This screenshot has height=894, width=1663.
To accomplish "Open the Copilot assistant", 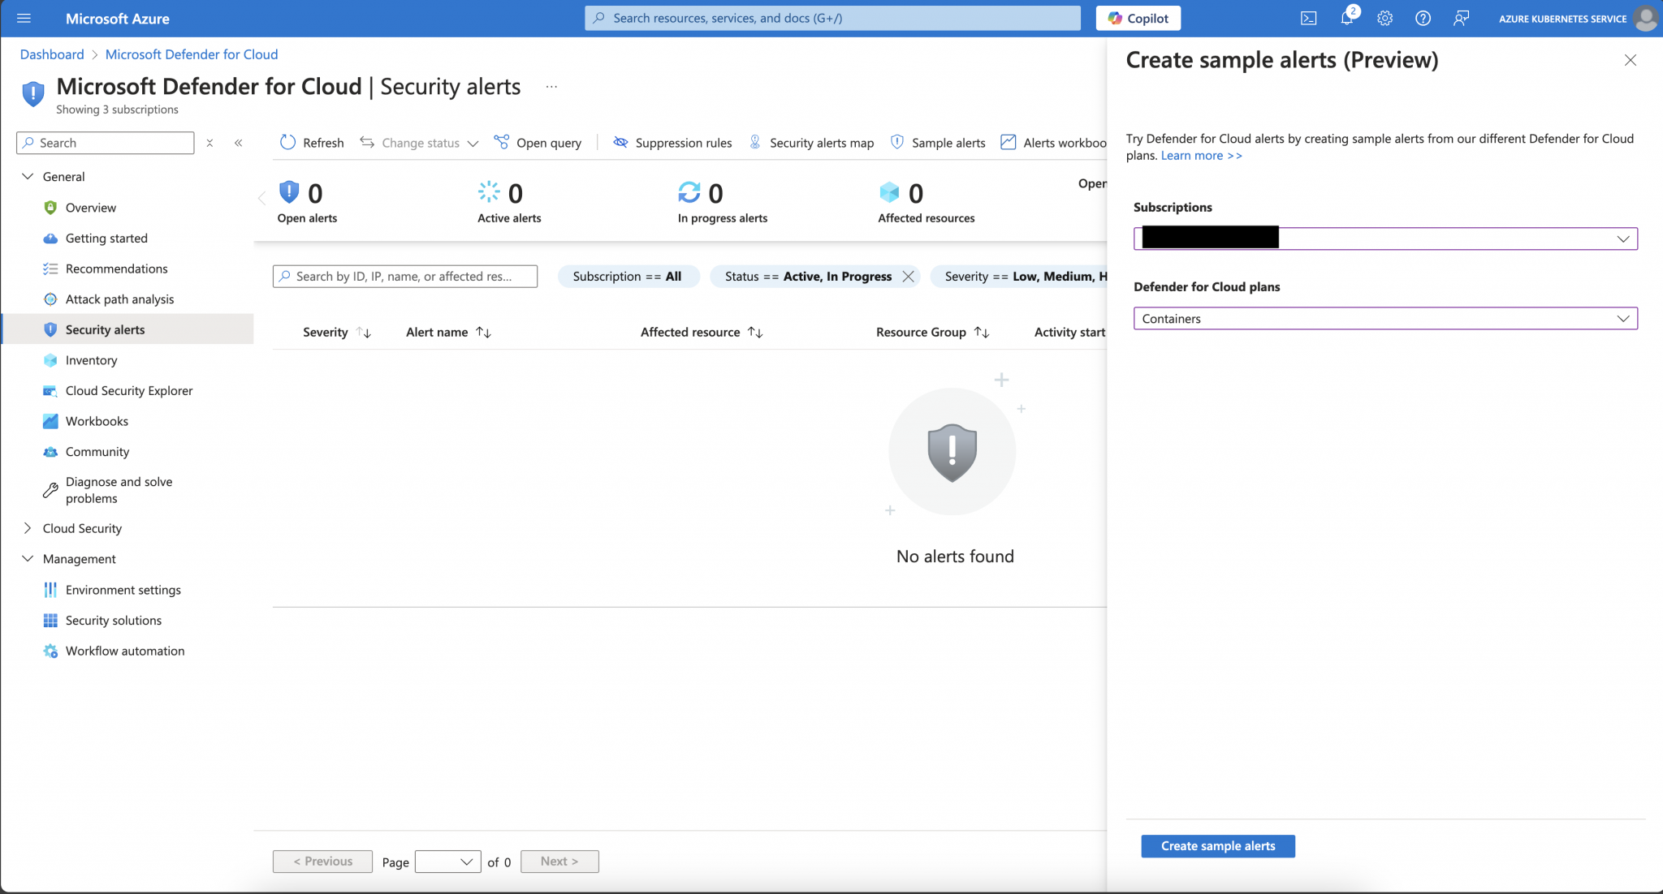I will point(1138,18).
